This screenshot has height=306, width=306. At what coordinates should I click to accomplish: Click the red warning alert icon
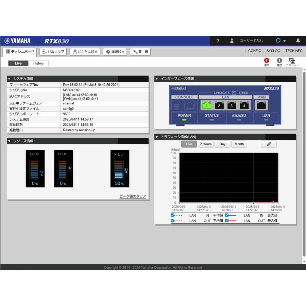[x=267, y=61]
